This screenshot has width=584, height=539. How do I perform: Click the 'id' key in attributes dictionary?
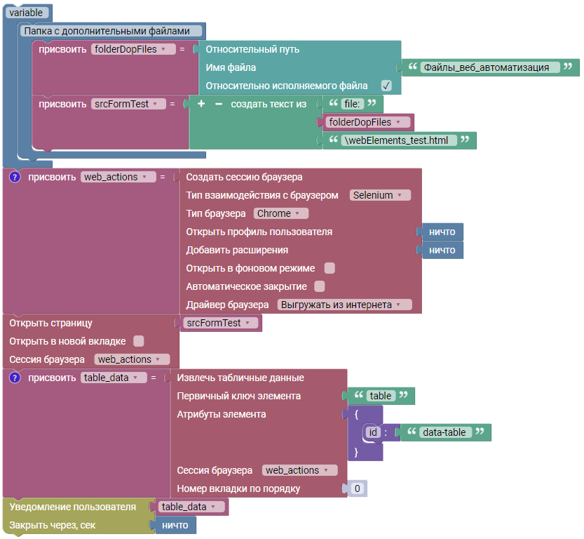tap(374, 432)
